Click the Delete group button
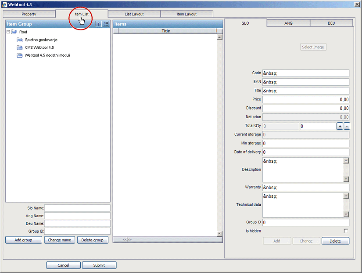This screenshot has height=273, width=362. (x=93, y=240)
